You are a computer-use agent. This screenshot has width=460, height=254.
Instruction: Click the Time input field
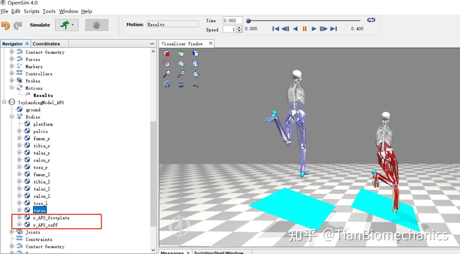click(x=233, y=20)
